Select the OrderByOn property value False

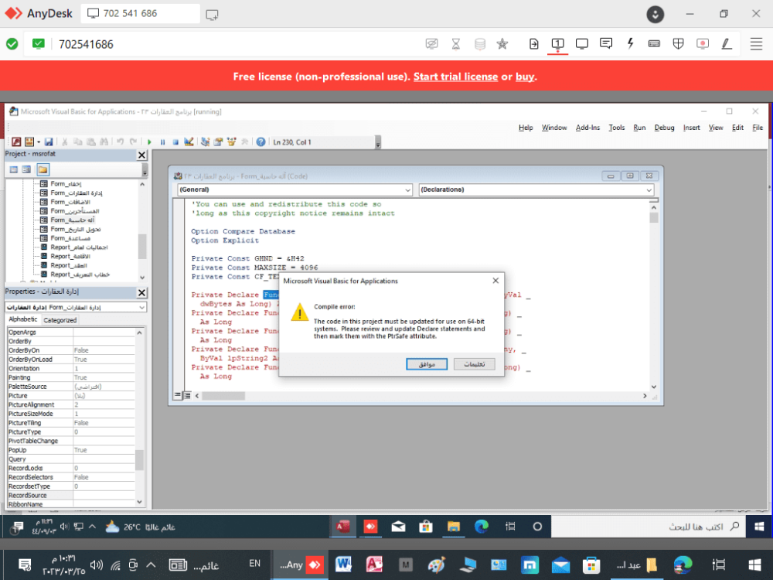(104, 350)
